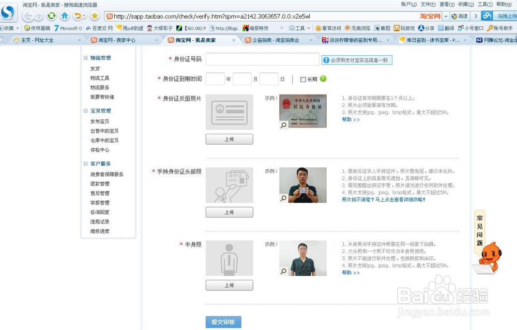Magnify the half-body example photo
Image resolution: width=517 pixels, height=330 pixels.
pos(283,271)
